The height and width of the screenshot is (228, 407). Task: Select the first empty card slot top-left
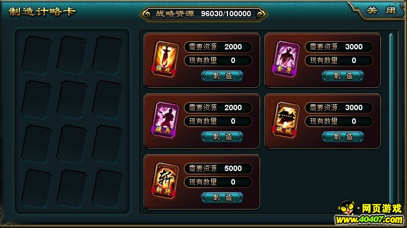[36, 55]
